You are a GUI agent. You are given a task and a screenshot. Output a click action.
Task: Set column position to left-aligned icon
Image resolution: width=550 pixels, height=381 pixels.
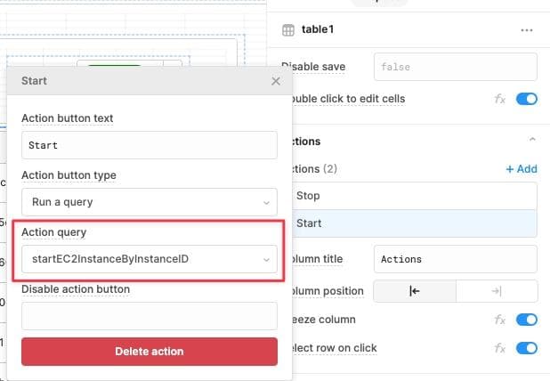point(414,291)
